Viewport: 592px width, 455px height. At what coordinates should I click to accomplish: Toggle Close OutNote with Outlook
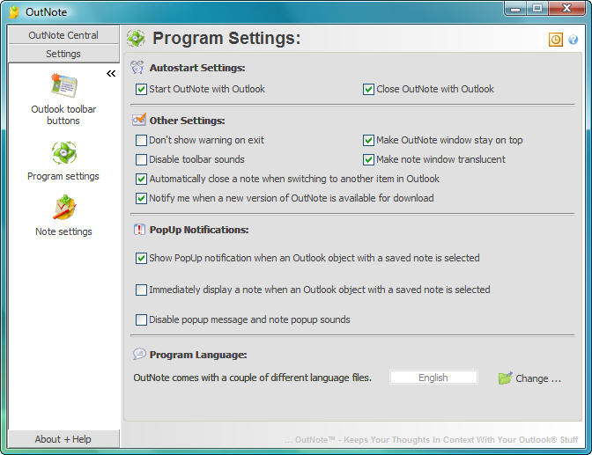[368, 90]
